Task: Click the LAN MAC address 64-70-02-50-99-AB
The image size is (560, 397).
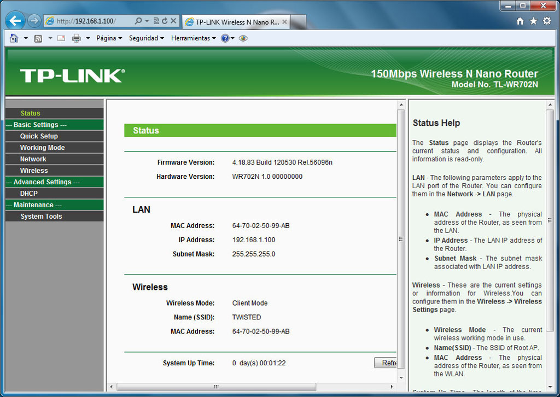Action: click(261, 226)
